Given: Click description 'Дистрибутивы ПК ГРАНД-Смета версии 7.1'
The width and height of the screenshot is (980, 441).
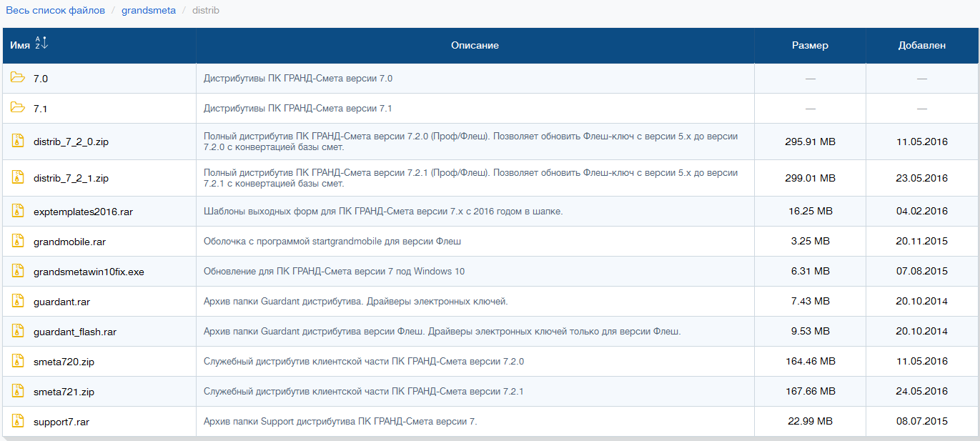Looking at the screenshot, I should 298,109.
